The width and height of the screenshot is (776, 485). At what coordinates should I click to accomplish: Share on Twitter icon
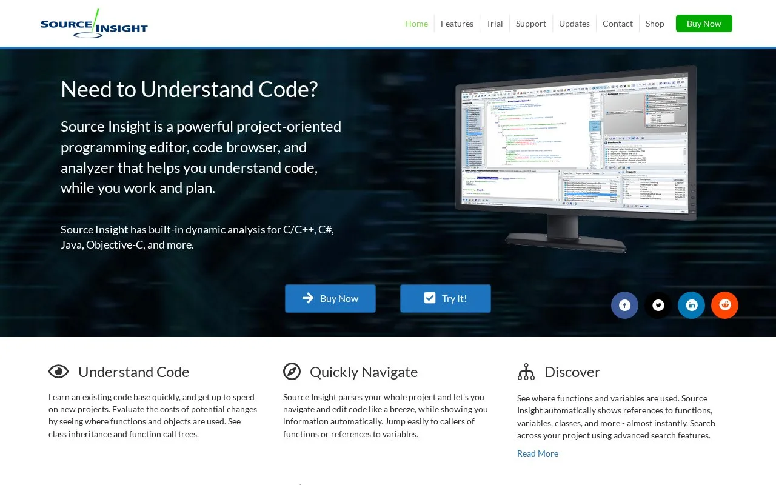coord(658,305)
